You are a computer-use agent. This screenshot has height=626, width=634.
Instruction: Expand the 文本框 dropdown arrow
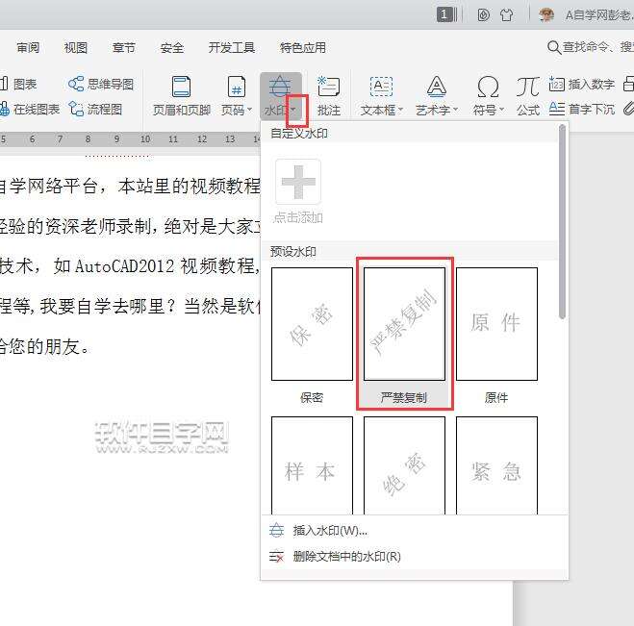[x=400, y=110]
